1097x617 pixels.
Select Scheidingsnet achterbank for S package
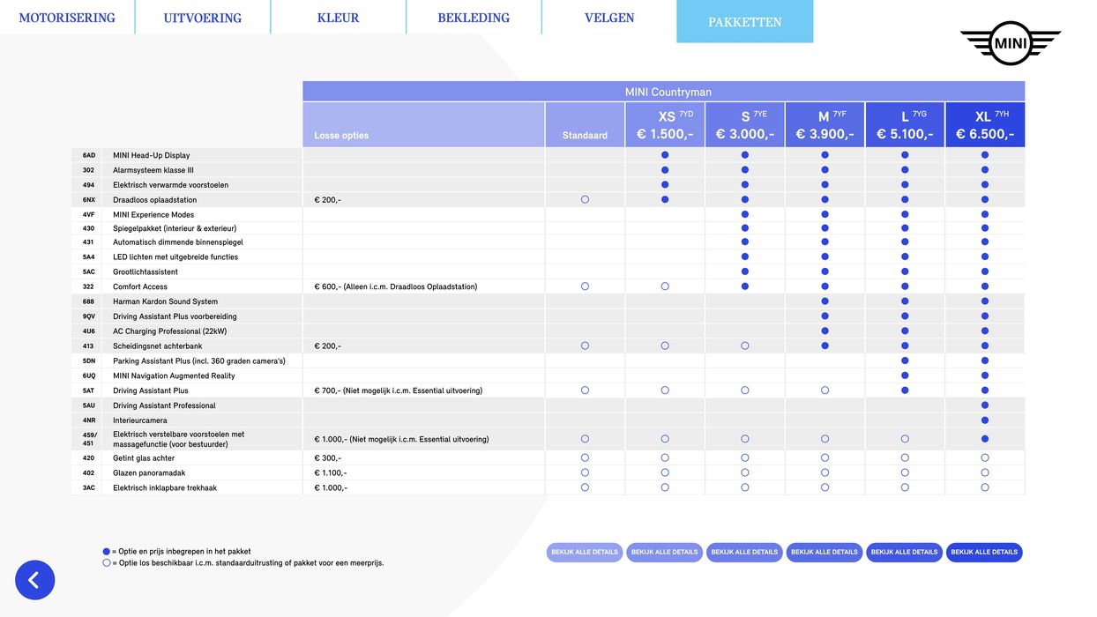point(745,346)
